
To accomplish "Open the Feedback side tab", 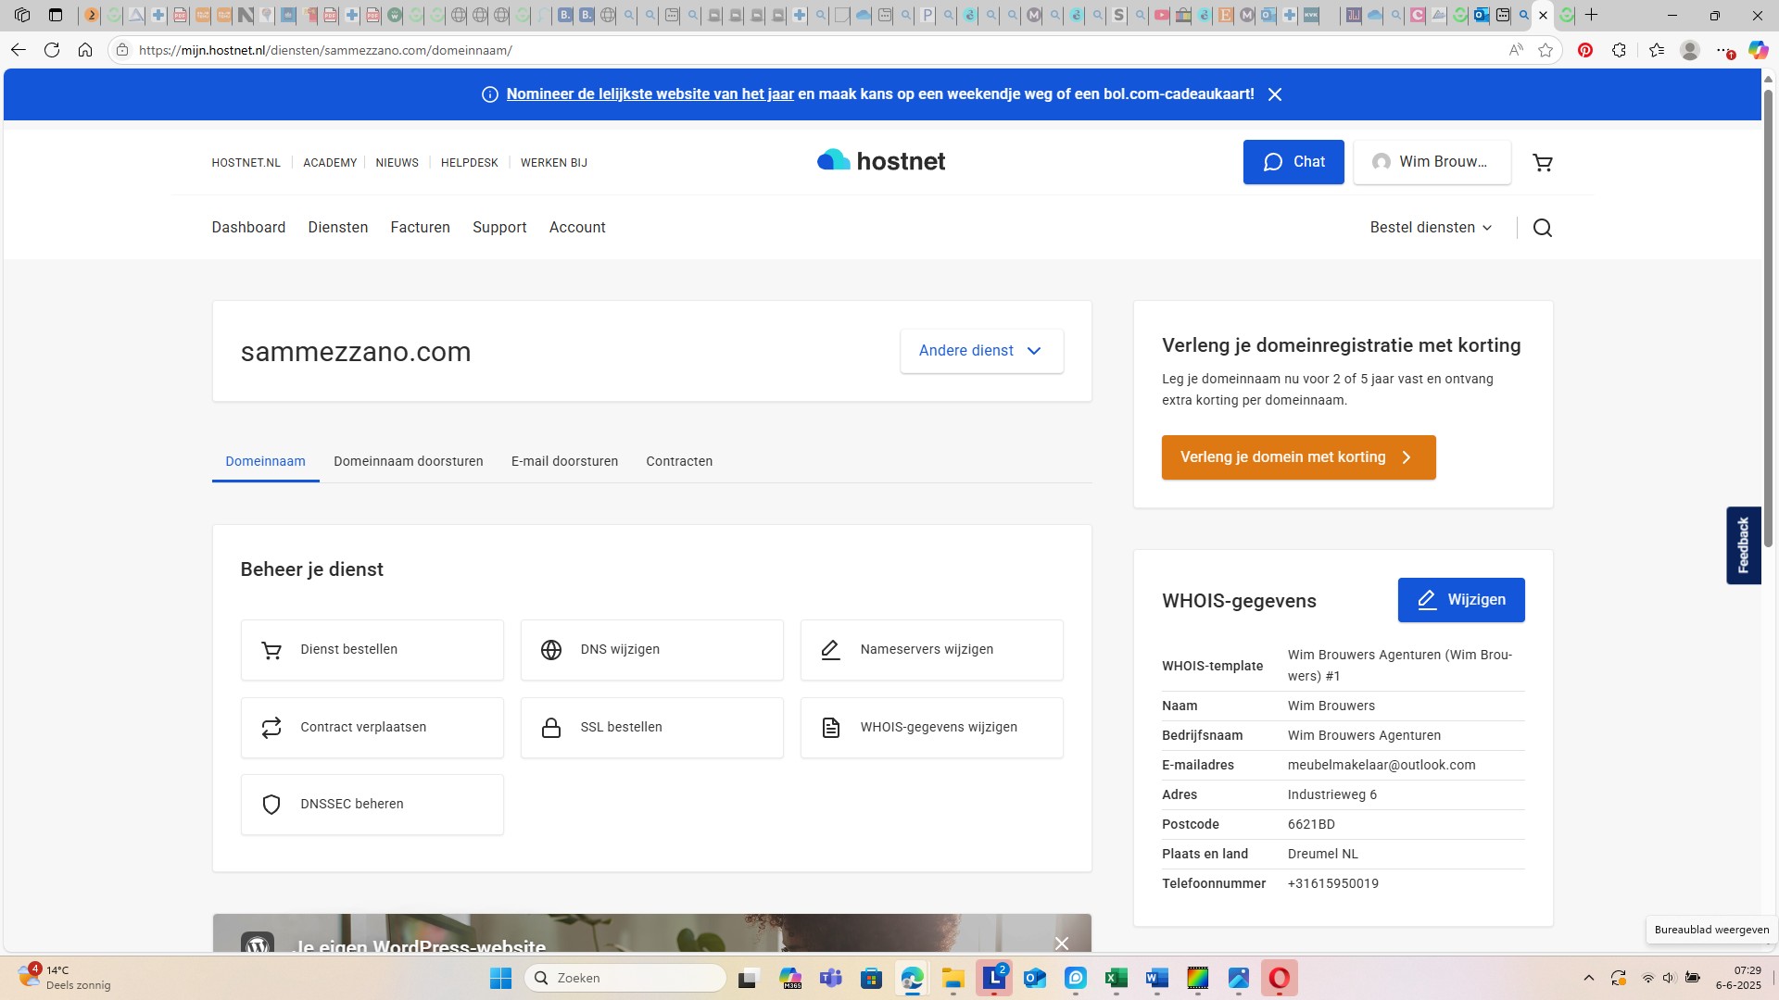I will tap(1743, 545).
